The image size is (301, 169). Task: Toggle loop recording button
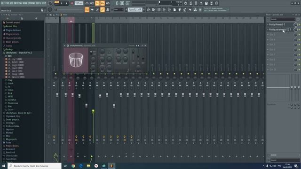[x=108, y=3]
